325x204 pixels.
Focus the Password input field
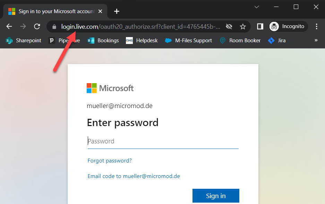click(163, 141)
